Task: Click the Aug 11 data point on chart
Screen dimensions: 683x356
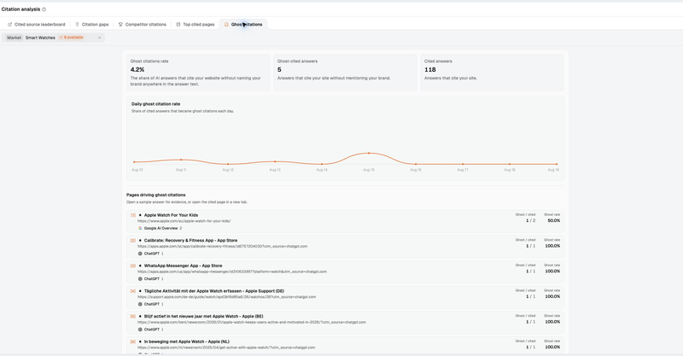Action: pyautogui.click(x=181, y=160)
